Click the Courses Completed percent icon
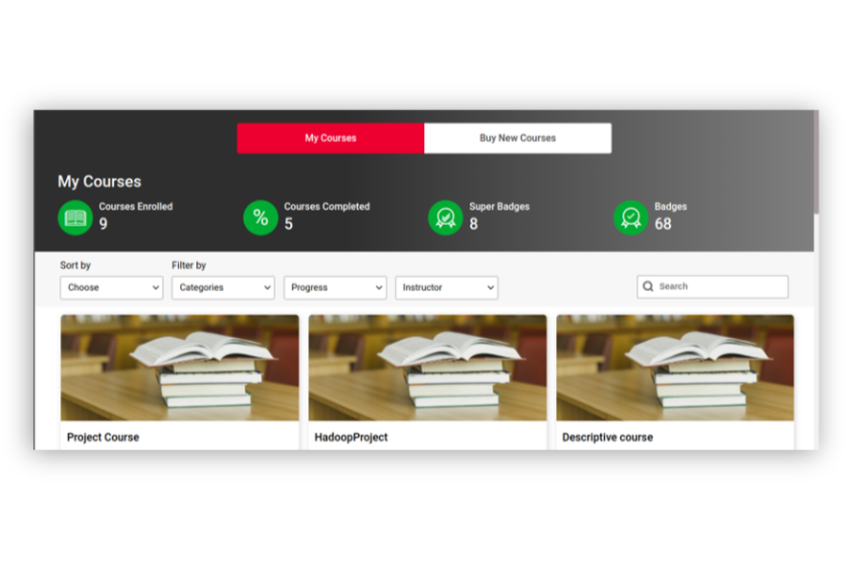This screenshot has width=848, height=565. tap(261, 218)
